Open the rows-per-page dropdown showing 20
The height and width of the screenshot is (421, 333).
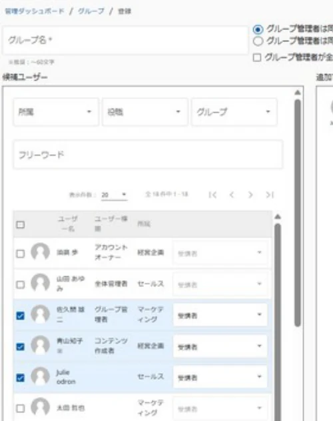(114, 195)
